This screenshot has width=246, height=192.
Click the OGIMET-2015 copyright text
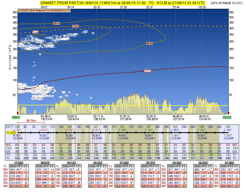(44, 10)
